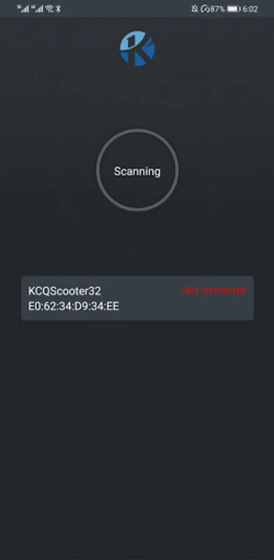Tap the round Scanning button
This screenshot has width=274, height=560.
pyautogui.click(x=137, y=170)
